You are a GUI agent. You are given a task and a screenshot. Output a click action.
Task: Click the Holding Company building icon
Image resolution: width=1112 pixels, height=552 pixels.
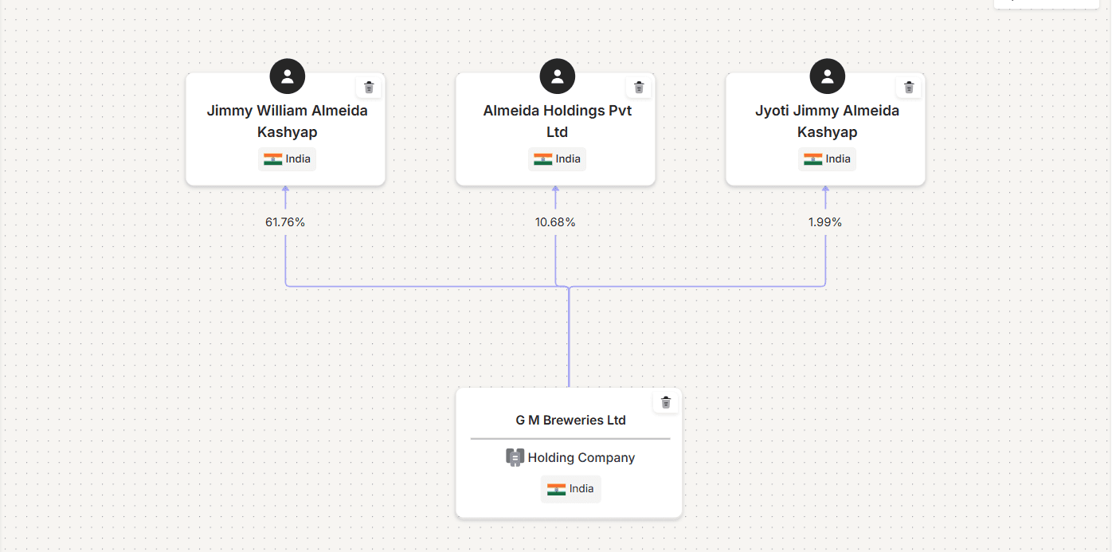[515, 457]
